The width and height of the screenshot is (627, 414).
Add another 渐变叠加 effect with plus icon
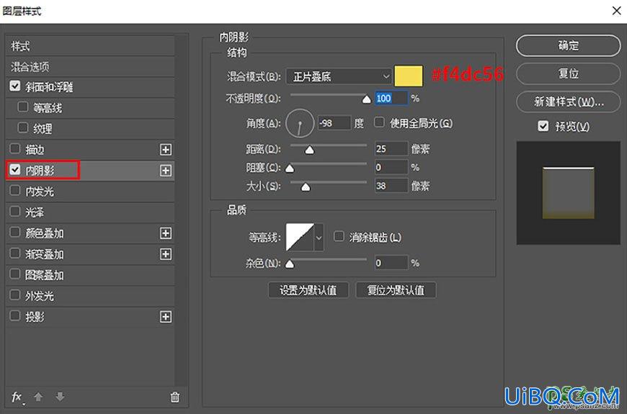[x=166, y=254]
